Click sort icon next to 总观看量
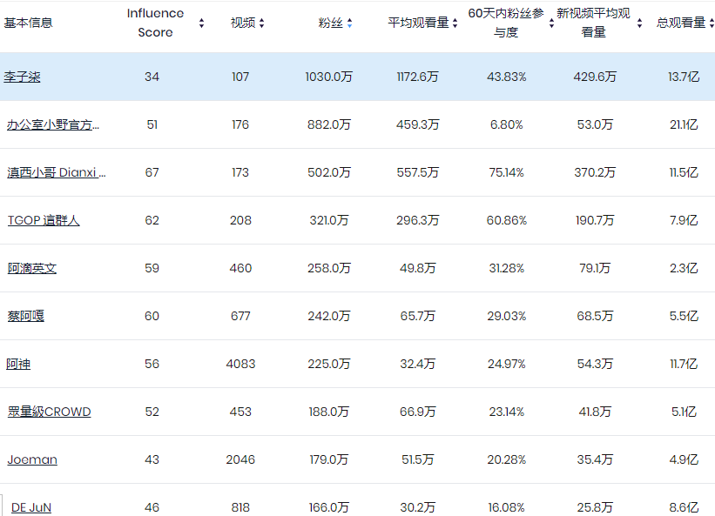The width and height of the screenshot is (715, 516). coord(712,23)
